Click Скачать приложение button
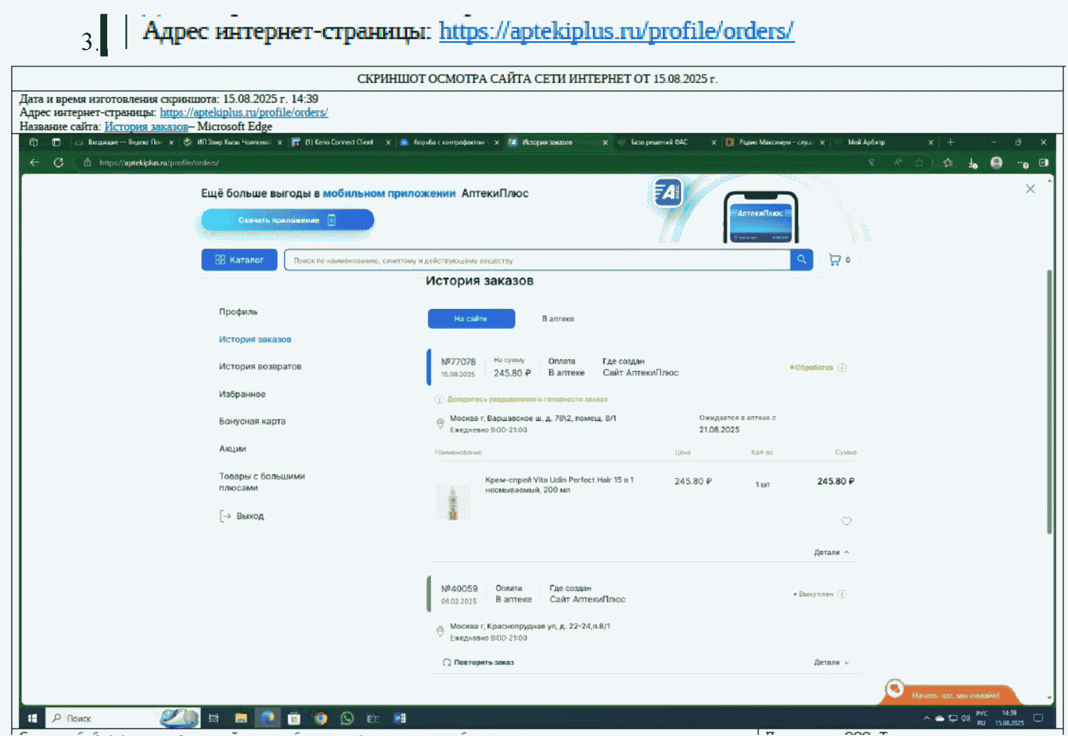This screenshot has width=1068, height=736. pos(288,220)
